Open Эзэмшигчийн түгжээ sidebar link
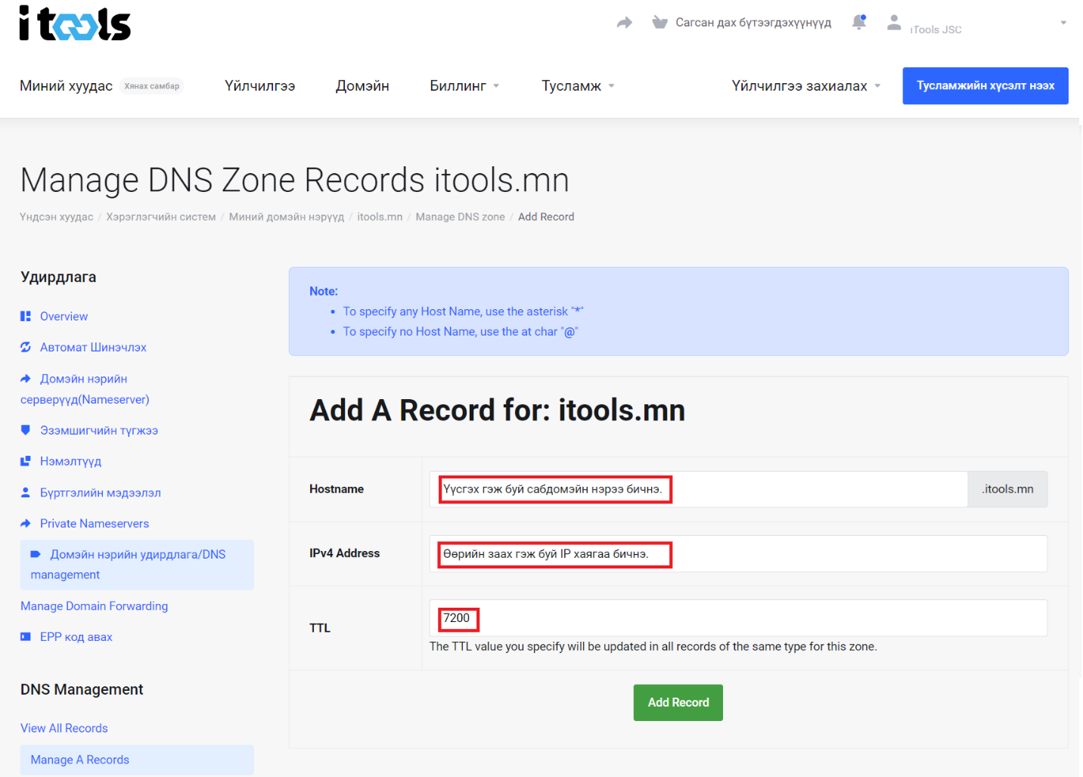 coord(99,430)
